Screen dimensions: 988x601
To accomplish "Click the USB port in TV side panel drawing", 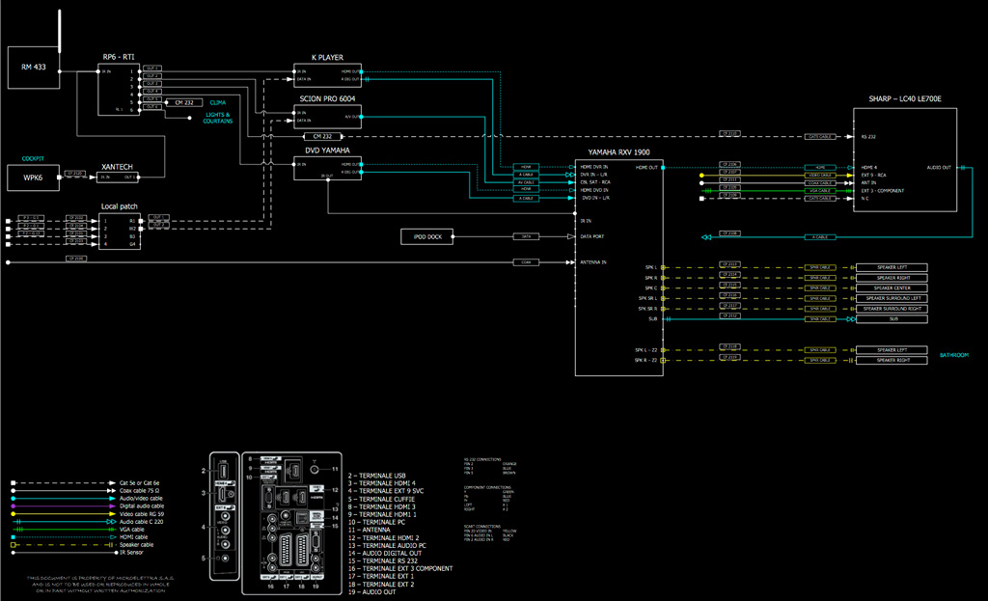I will 224,471.
